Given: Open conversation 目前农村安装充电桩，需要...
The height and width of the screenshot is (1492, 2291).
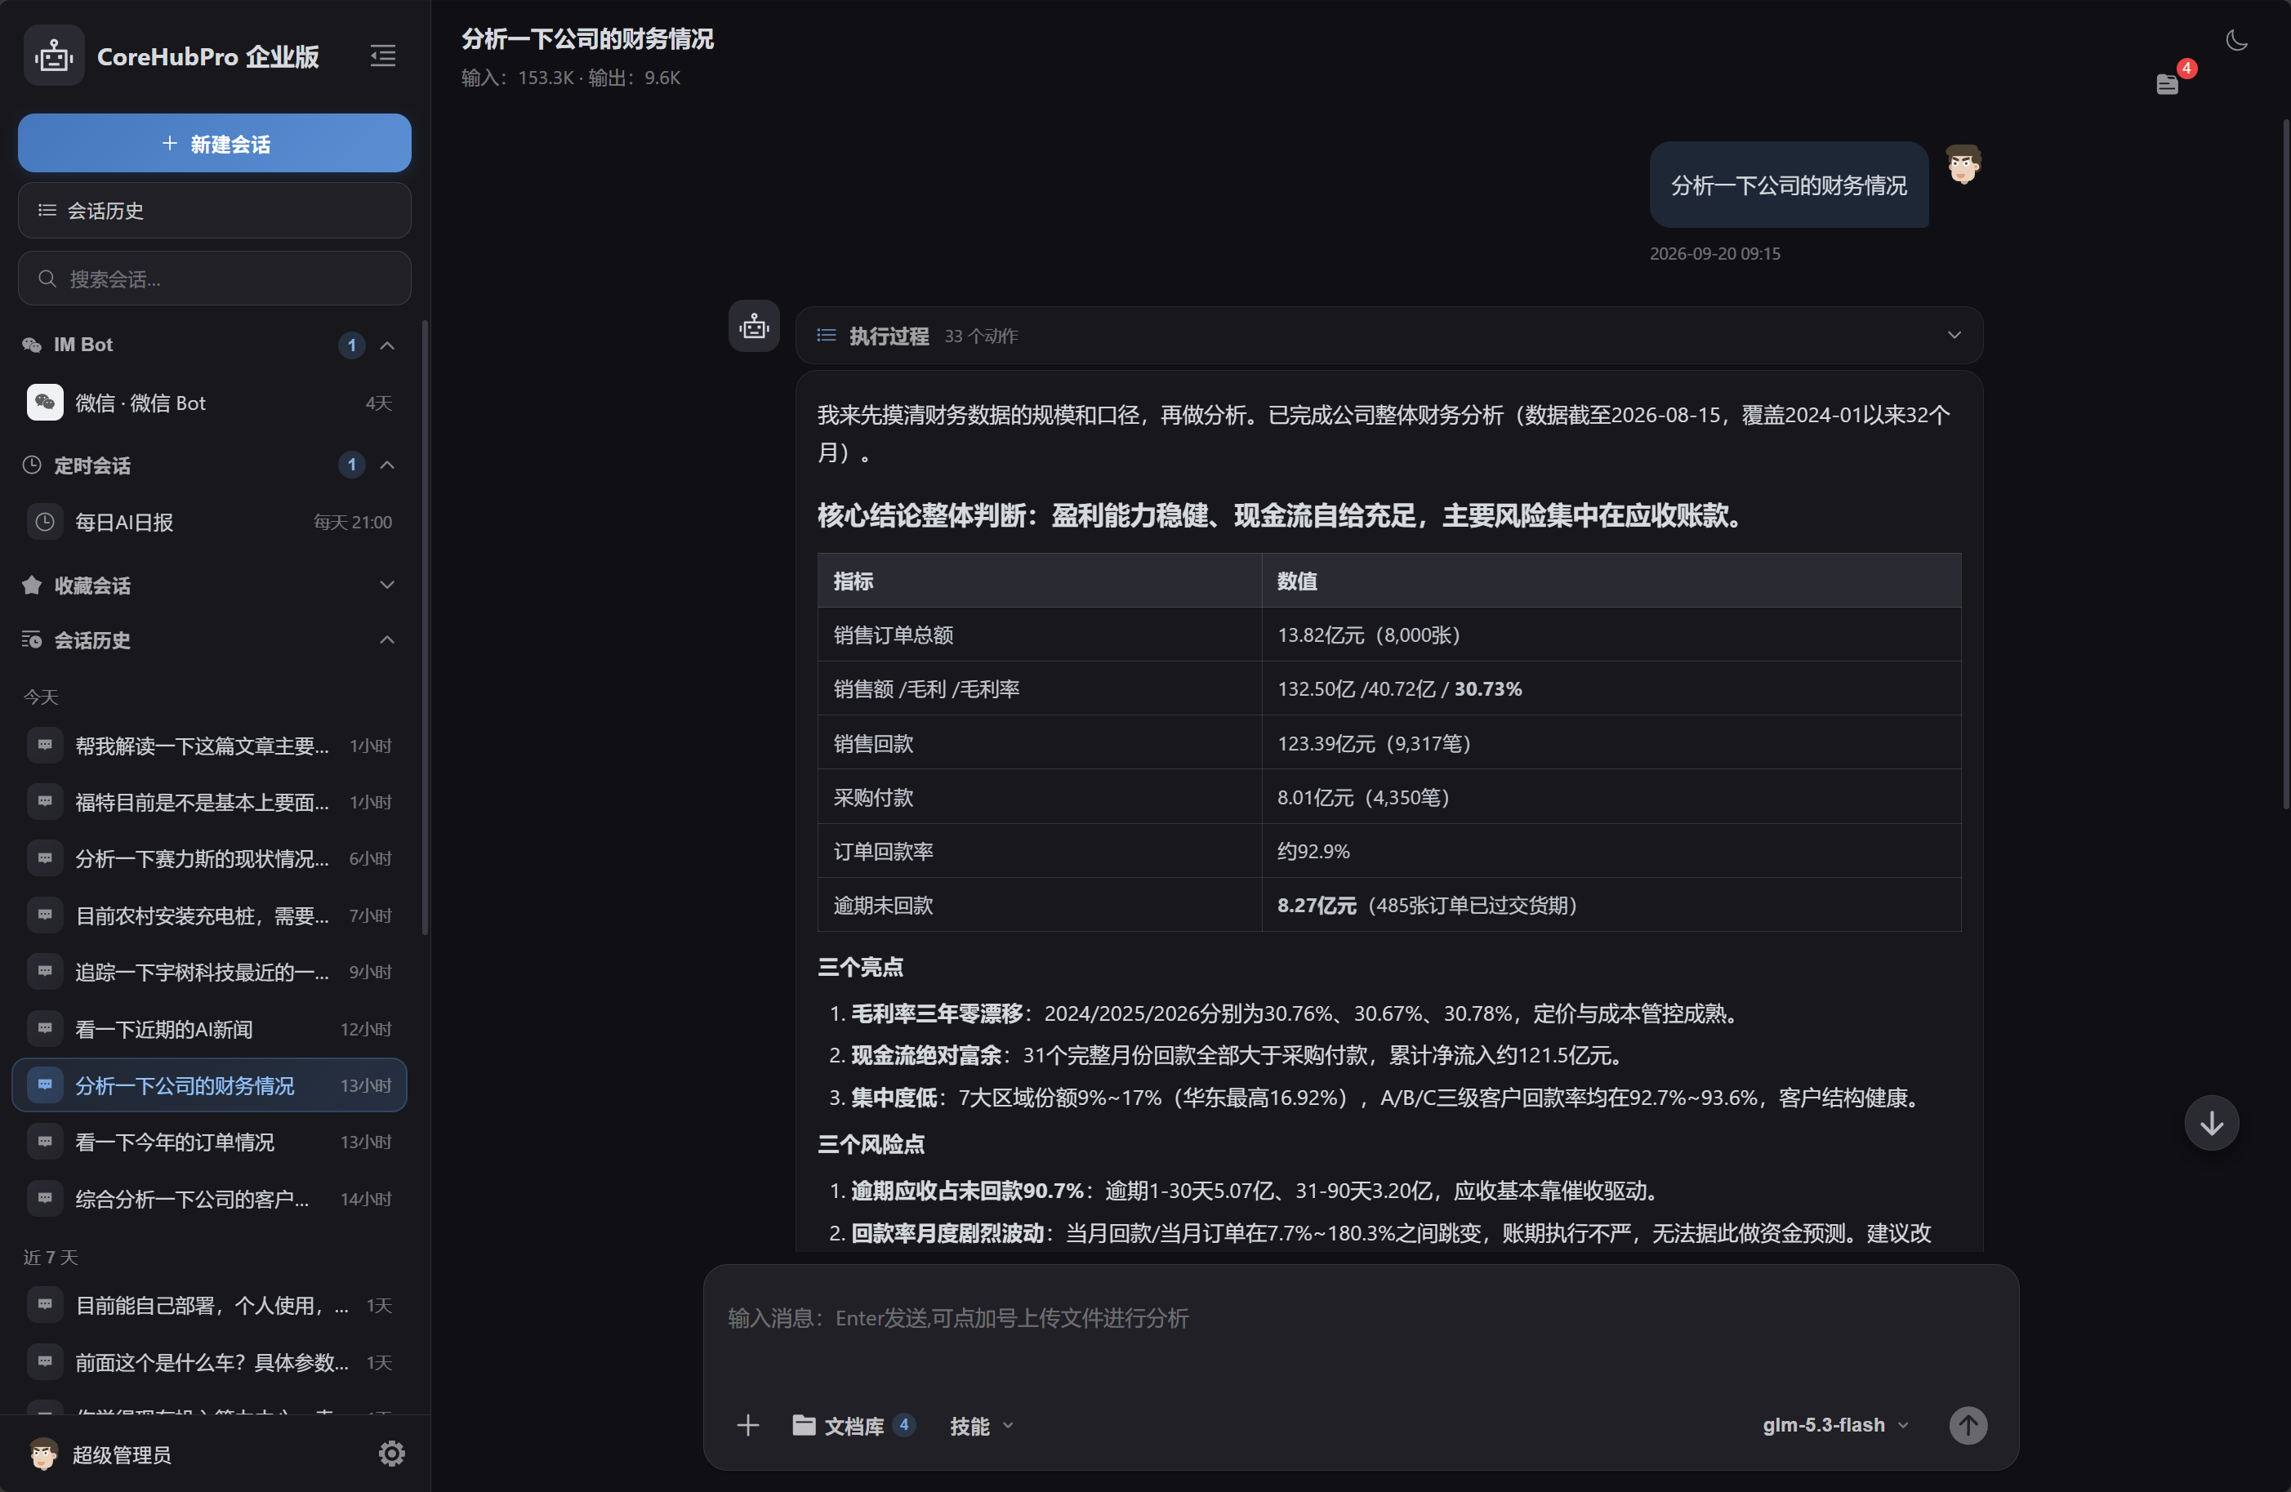Looking at the screenshot, I should (210, 915).
